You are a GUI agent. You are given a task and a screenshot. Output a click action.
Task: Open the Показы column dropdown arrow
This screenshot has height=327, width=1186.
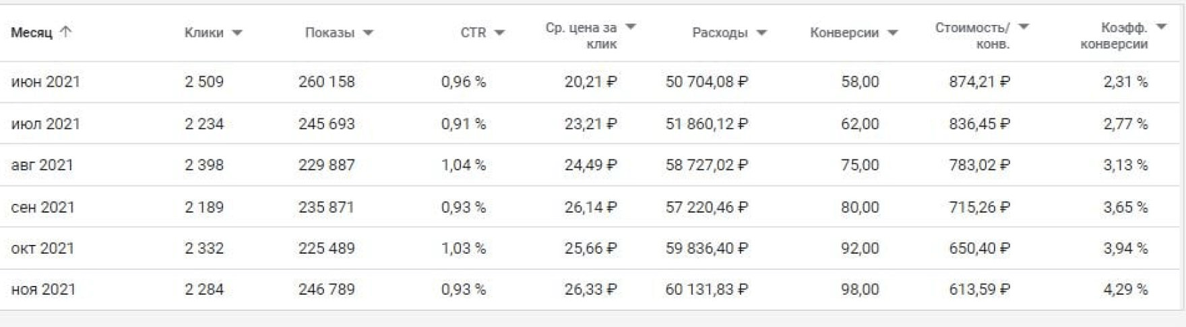click(x=368, y=33)
